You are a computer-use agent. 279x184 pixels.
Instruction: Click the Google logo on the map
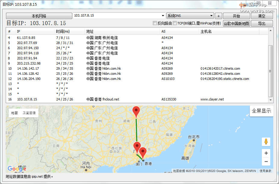pos(17,169)
